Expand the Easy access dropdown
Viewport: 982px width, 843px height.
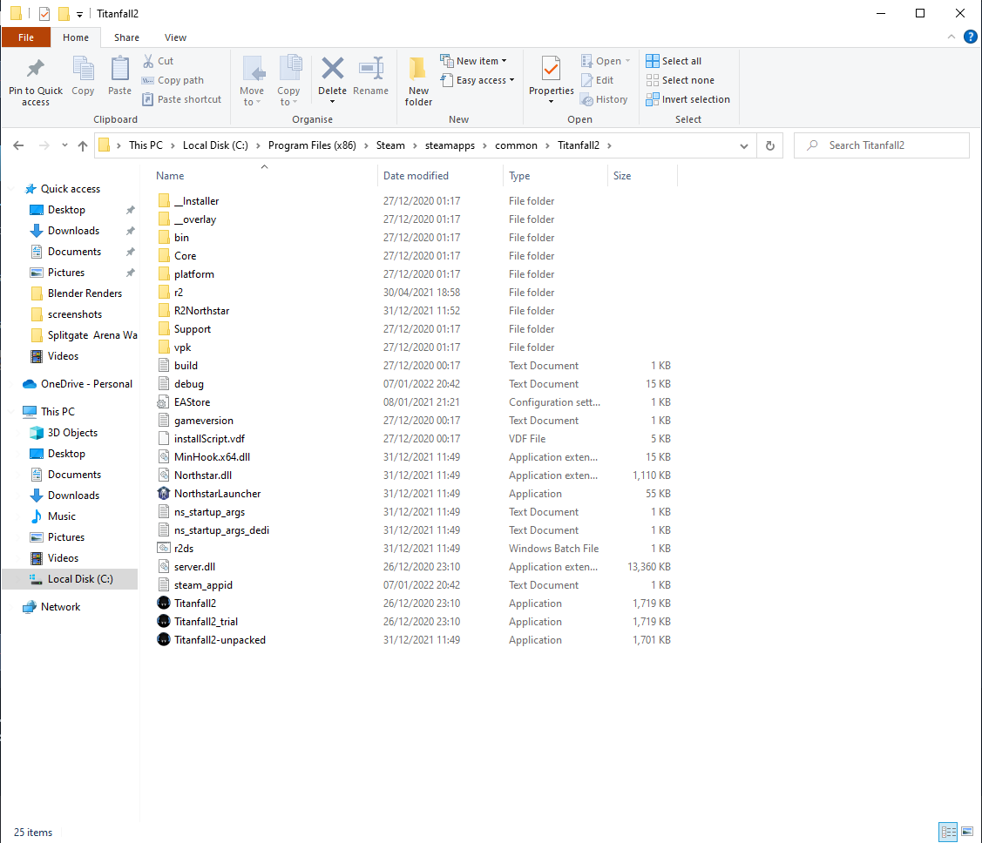tap(511, 80)
